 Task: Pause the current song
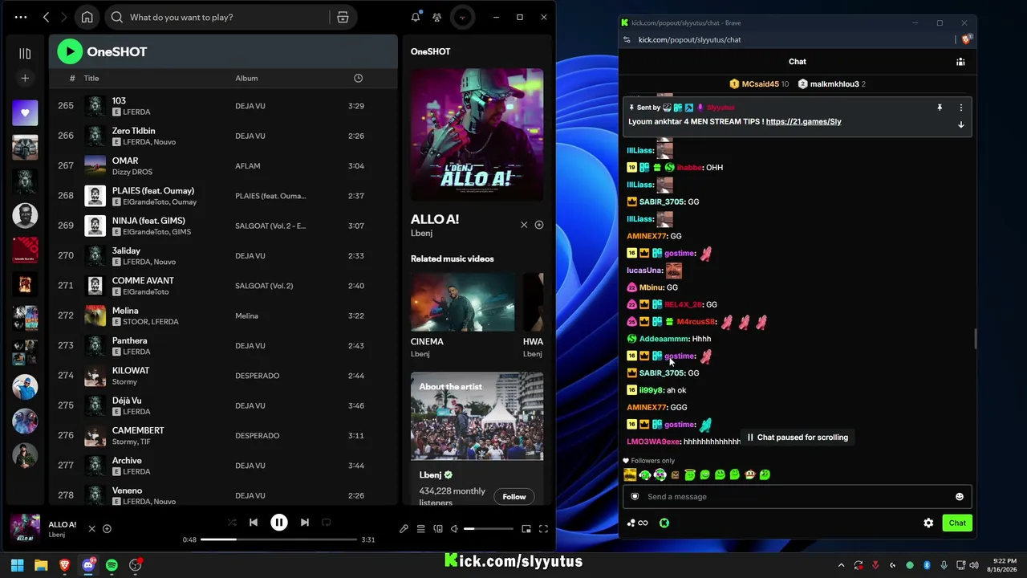tap(279, 523)
